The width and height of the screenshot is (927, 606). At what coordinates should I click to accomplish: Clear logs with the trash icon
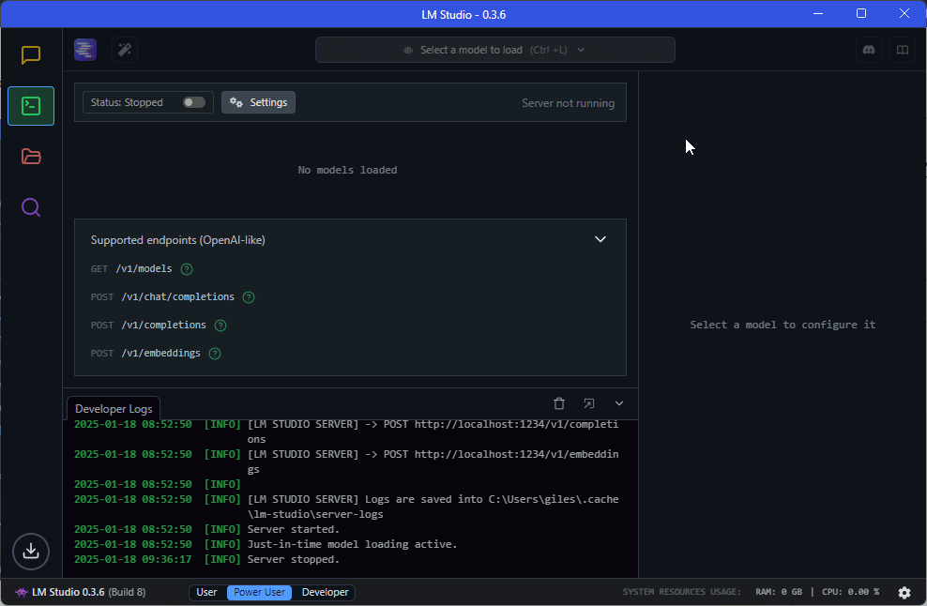(558, 403)
